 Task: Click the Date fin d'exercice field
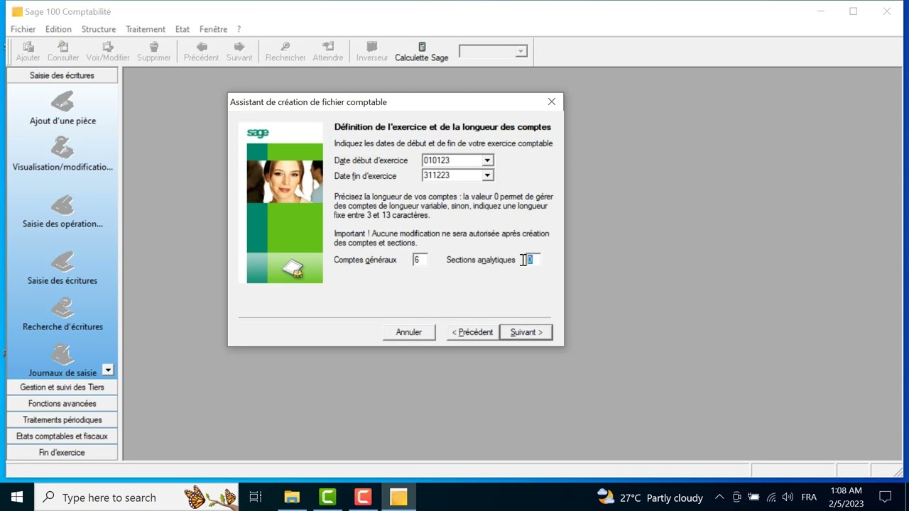click(x=452, y=175)
